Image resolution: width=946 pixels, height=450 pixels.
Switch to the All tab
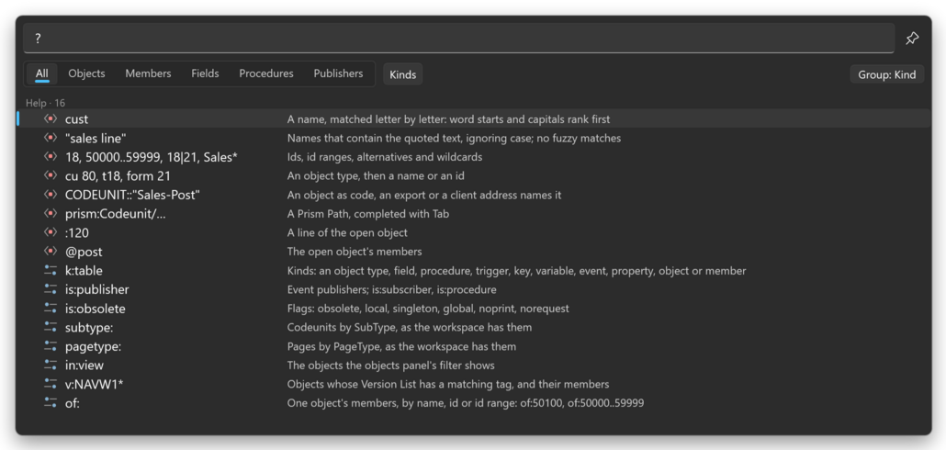[41, 73]
